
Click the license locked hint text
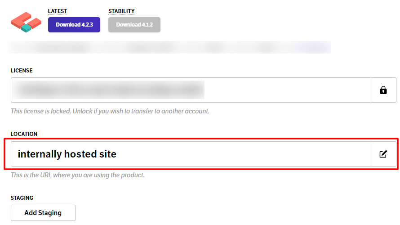click(110, 111)
